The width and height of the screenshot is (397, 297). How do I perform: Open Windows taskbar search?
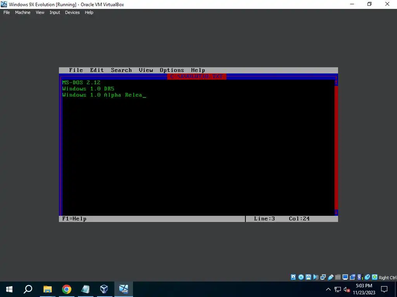[28, 289]
